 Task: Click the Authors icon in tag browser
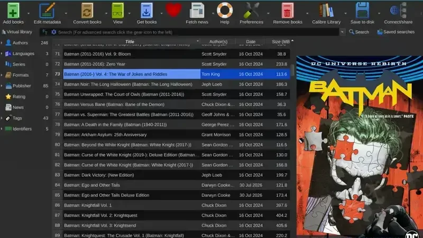[x=8, y=43]
